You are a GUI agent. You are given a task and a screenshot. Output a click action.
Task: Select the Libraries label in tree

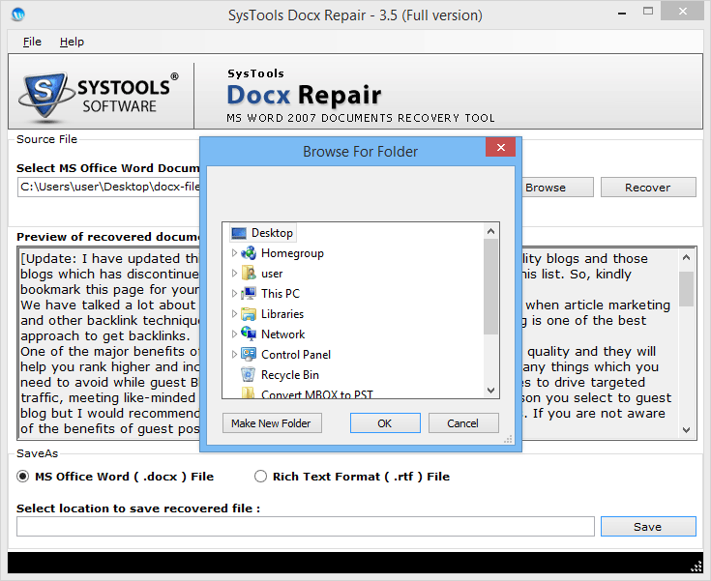tap(282, 314)
